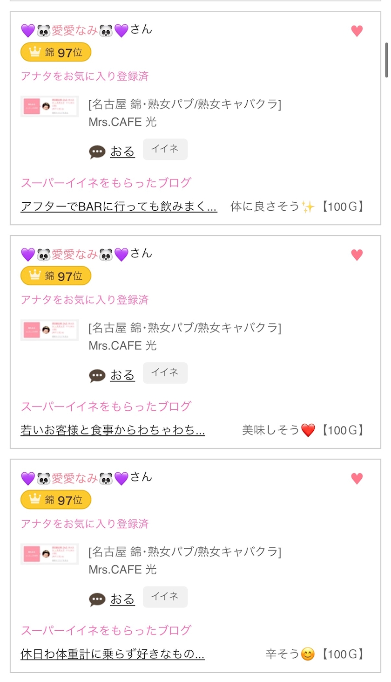Click the page scrollbar on the right edge
This screenshot has width=391, height=682.
click(x=386, y=60)
